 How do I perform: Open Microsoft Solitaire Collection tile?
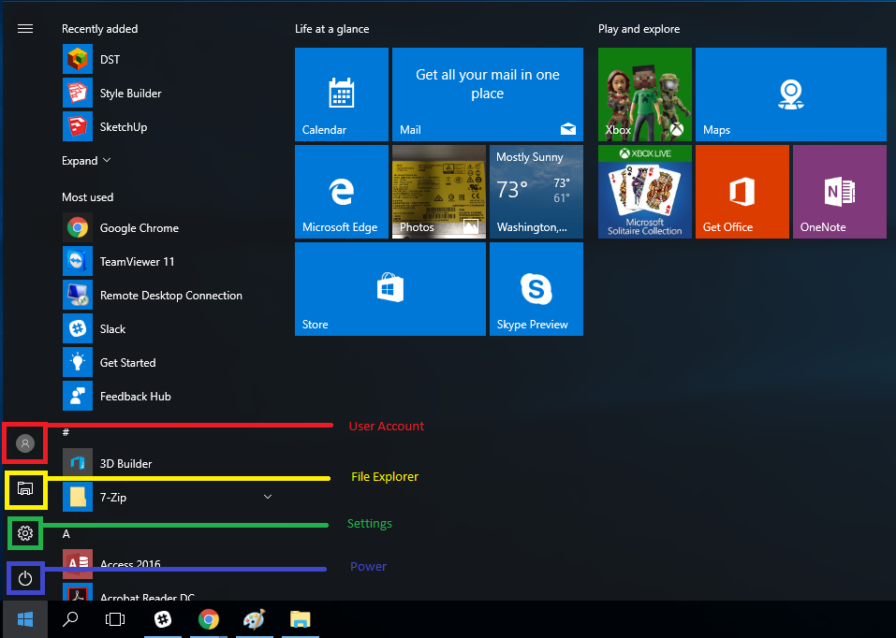coord(644,192)
